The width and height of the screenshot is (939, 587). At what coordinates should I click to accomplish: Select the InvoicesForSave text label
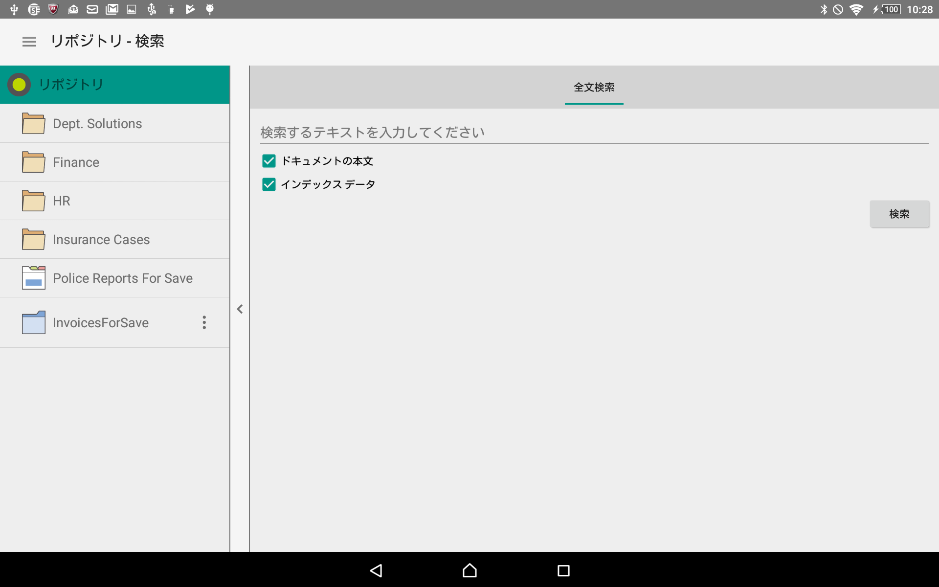(x=101, y=323)
